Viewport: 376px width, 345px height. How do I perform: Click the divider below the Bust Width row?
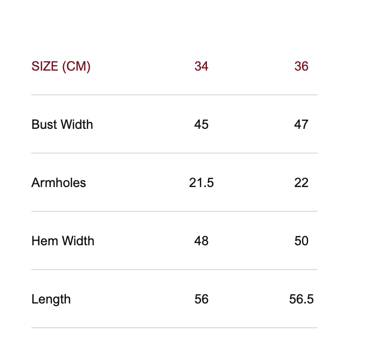tap(174, 153)
